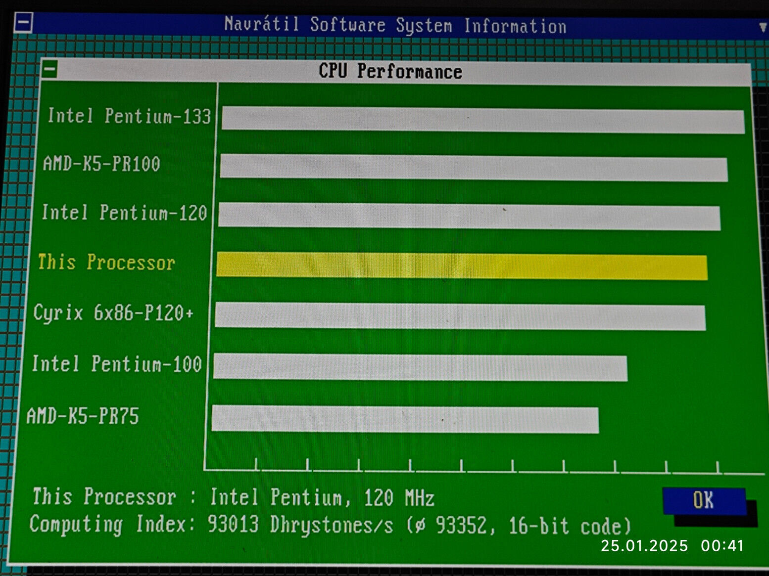Click the AMD-K5-PR100 performance bar
The width and height of the screenshot is (769, 576).
pyautogui.click(x=474, y=168)
